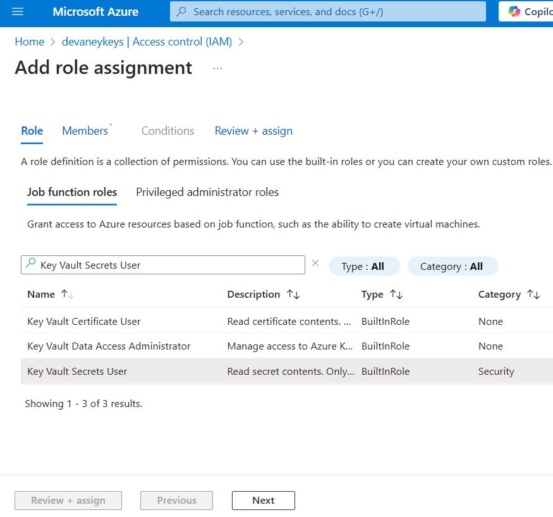This screenshot has width=553, height=517.
Task: Focus the Search resources, services, and docs field
Action: pos(328,11)
